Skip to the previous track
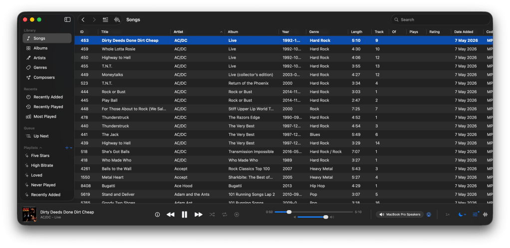Viewport: 510px width, 248px height. pyautogui.click(x=171, y=215)
